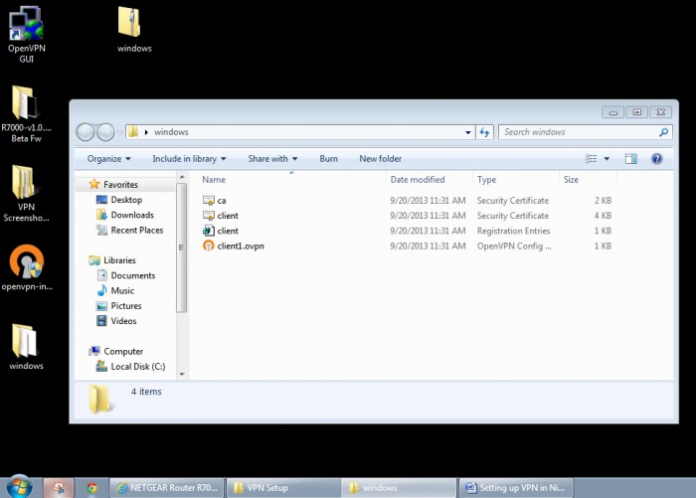This screenshot has height=498, width=696.
Task: Click the navigation pane scrollbar thumb
Action: click(181, 248)
